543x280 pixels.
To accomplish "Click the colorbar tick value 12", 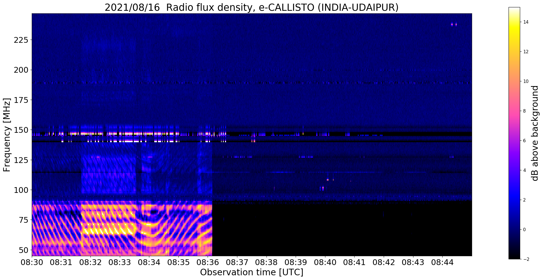I will (526, 52).
